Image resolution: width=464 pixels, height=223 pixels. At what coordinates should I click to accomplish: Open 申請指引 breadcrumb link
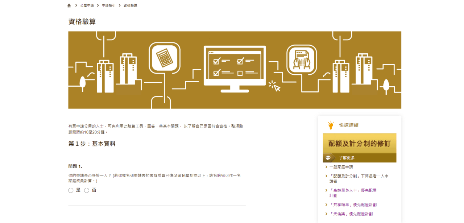click(x=109, y=5)
